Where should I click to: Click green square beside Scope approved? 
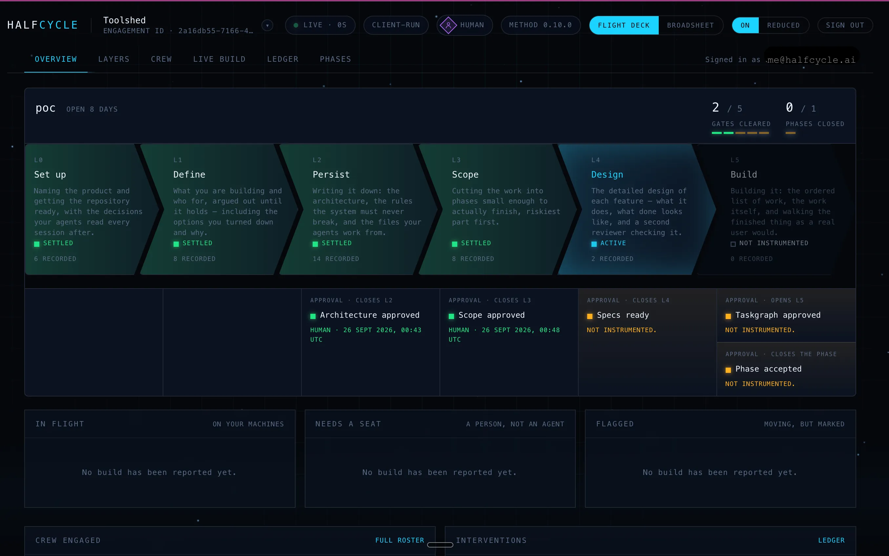451,316
